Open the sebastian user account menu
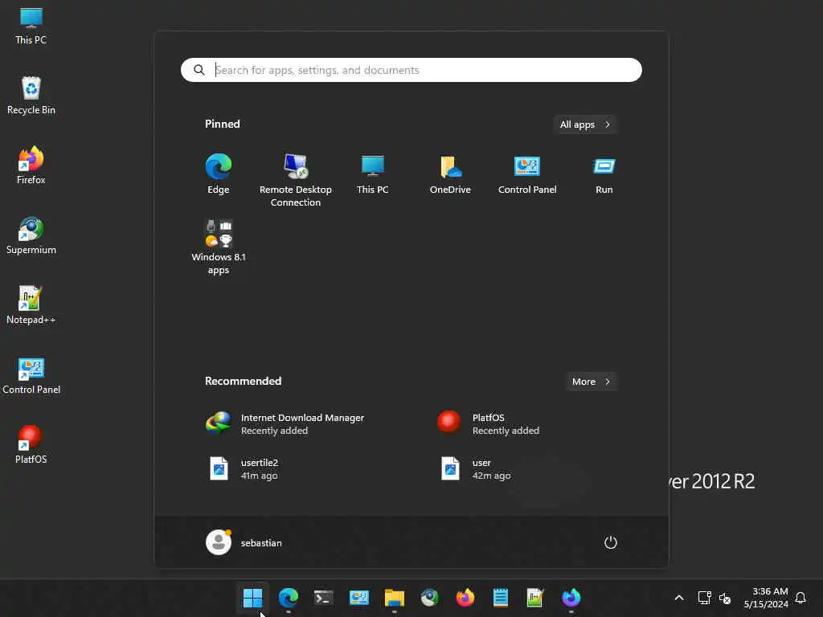This screenshot has width=823, height=617. 244,542
